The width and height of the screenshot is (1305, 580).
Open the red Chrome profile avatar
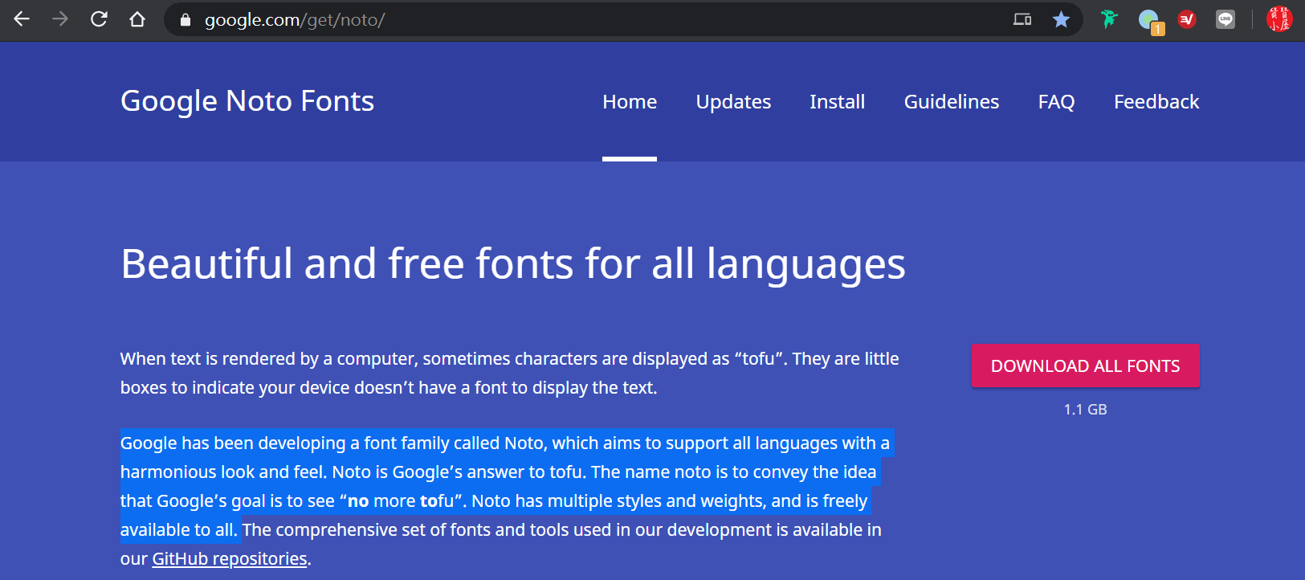click(x=1279, y=19)
